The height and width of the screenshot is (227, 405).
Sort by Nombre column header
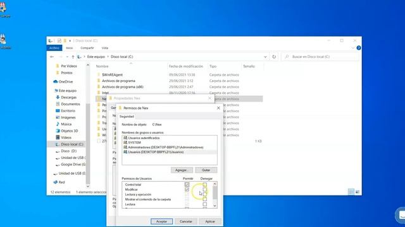click(x=131, y=66)
